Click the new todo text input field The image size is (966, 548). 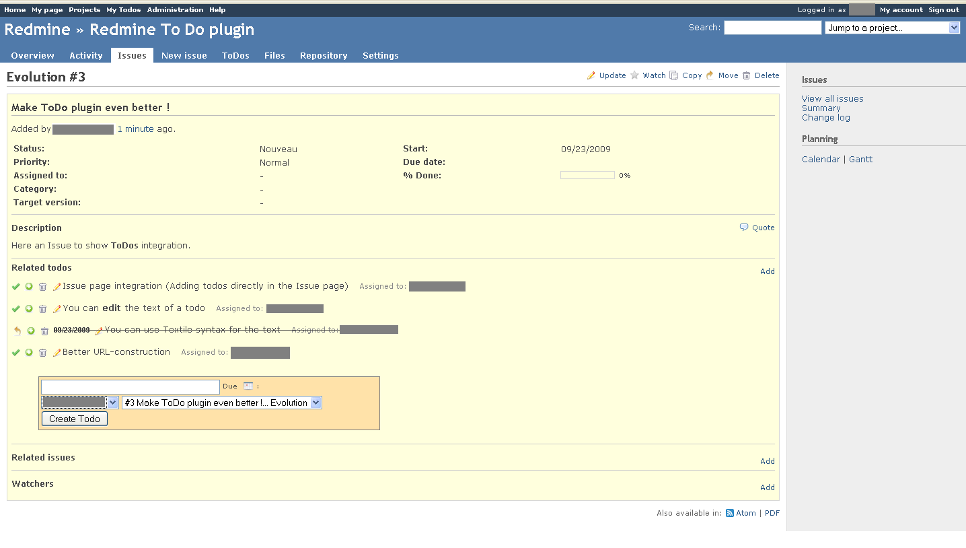pyautogui.click(x=131, y=387)
